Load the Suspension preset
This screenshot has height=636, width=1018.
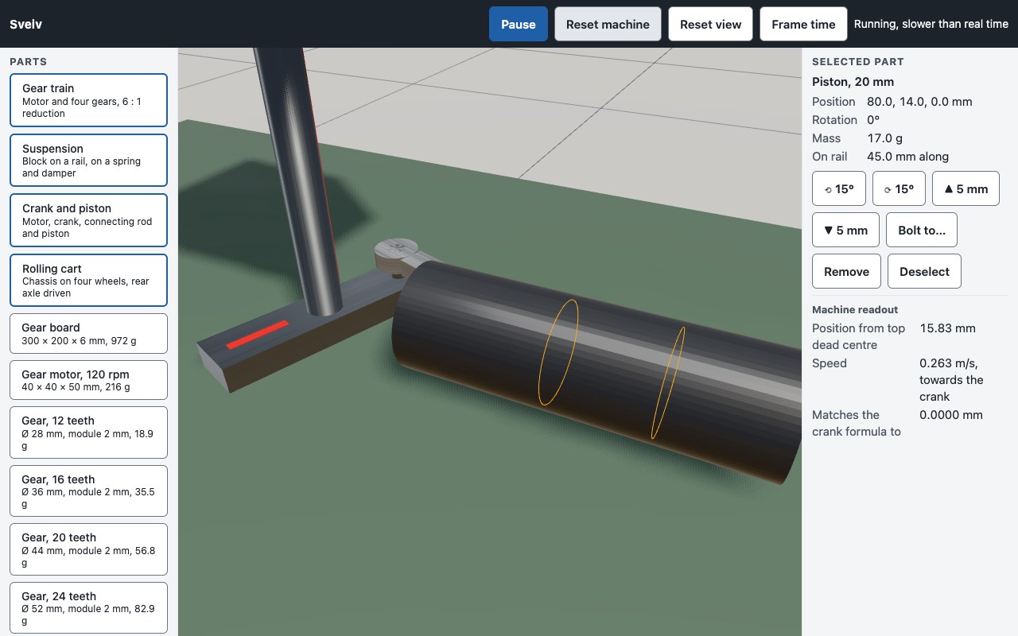tap(88, 161)
